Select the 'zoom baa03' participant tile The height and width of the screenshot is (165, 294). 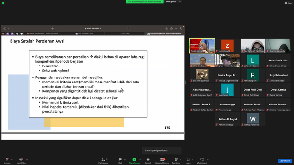[x=227, y=46]
